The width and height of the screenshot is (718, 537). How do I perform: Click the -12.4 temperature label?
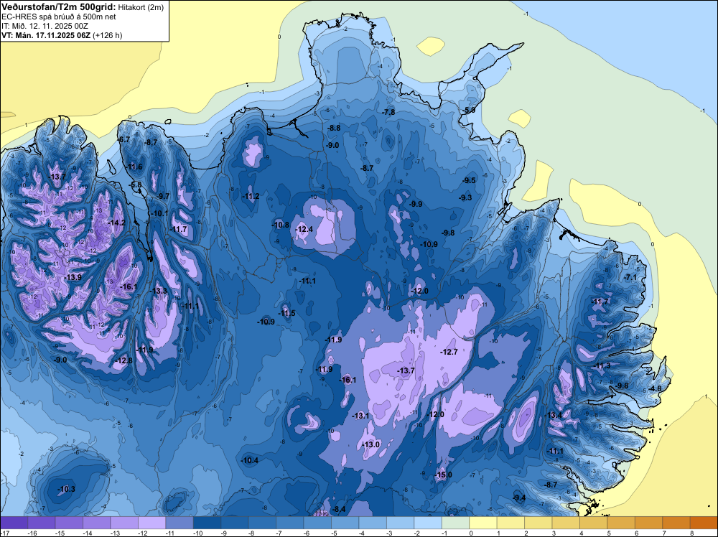click(x=304, y=229)
